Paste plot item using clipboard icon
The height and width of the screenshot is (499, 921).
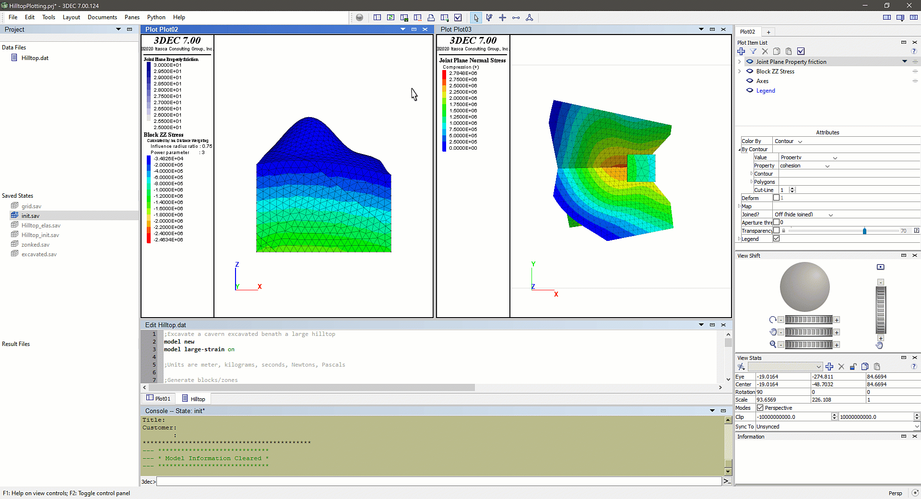click(789, 51)
